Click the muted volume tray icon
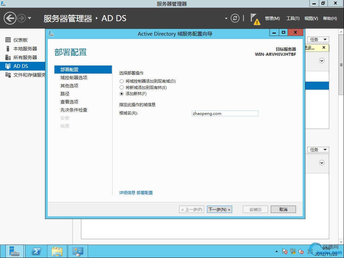This screenshot has width=344, height=258. click(x=301, y=251)
